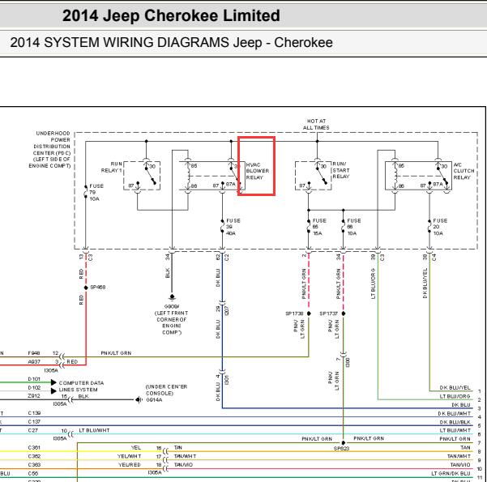Click the Fuse 79 10A symbol
Viewport: 487px width, 482px height.
click(x=86, y=192)
